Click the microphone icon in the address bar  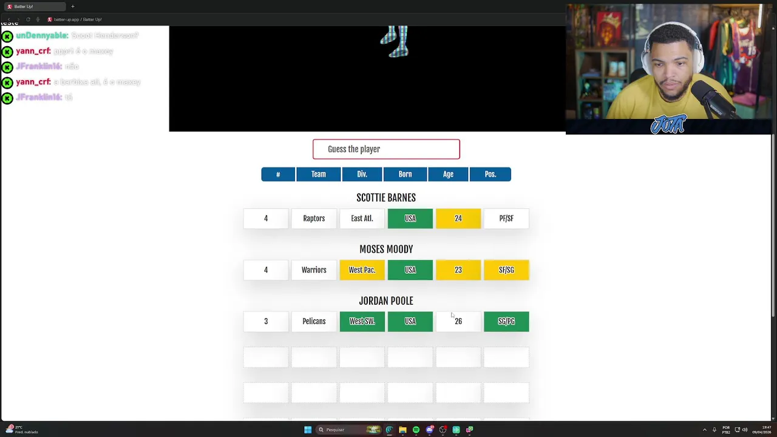point(38,19)
